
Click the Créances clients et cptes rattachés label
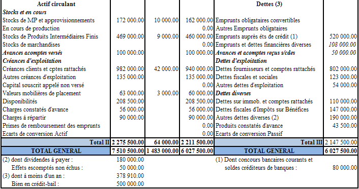point(44,69)
